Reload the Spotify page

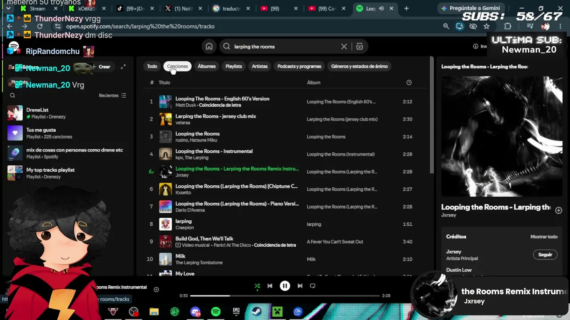click(40, 26)
